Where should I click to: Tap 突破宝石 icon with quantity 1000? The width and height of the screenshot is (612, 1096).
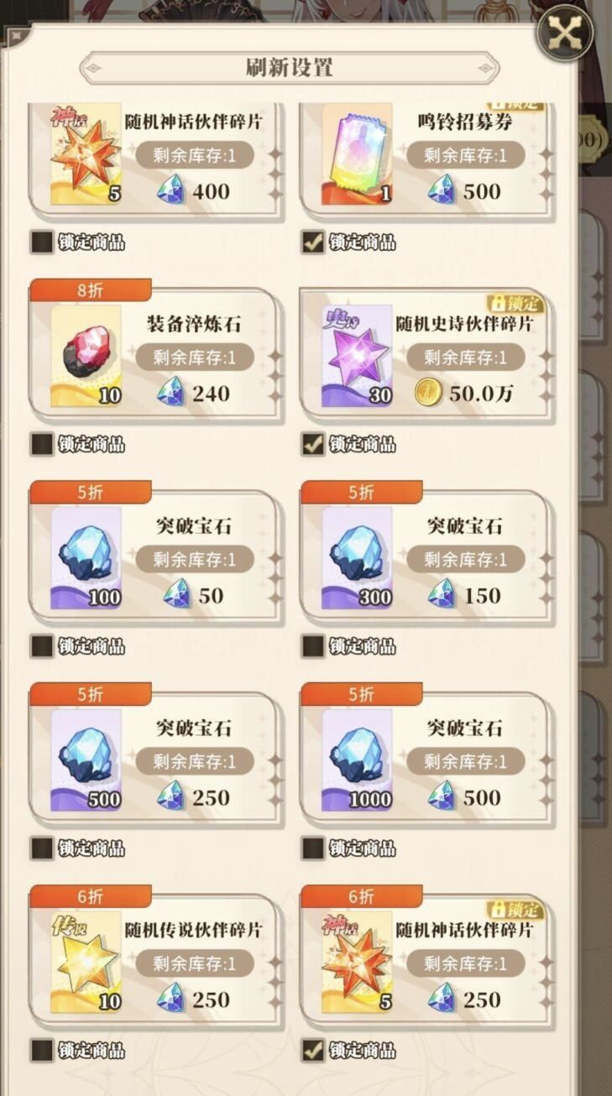point(357,760)
